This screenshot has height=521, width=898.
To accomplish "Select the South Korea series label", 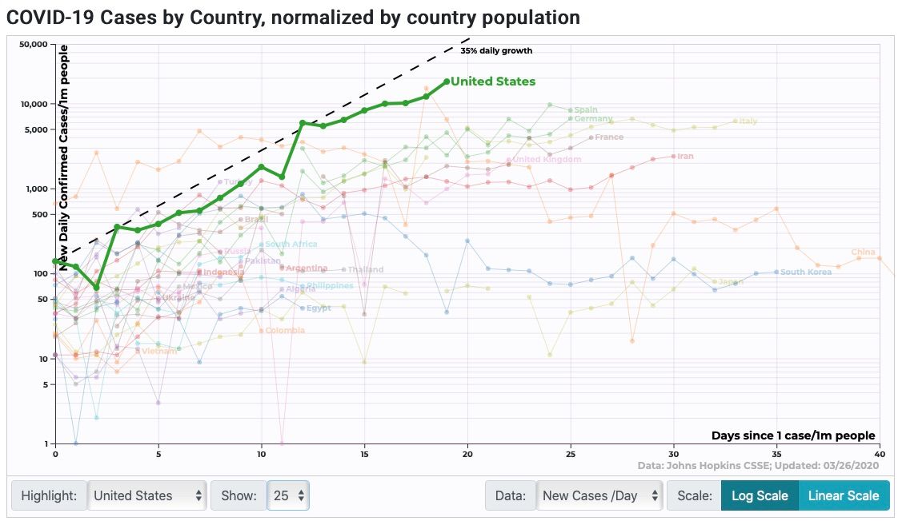I will click(x=804, y=272).
